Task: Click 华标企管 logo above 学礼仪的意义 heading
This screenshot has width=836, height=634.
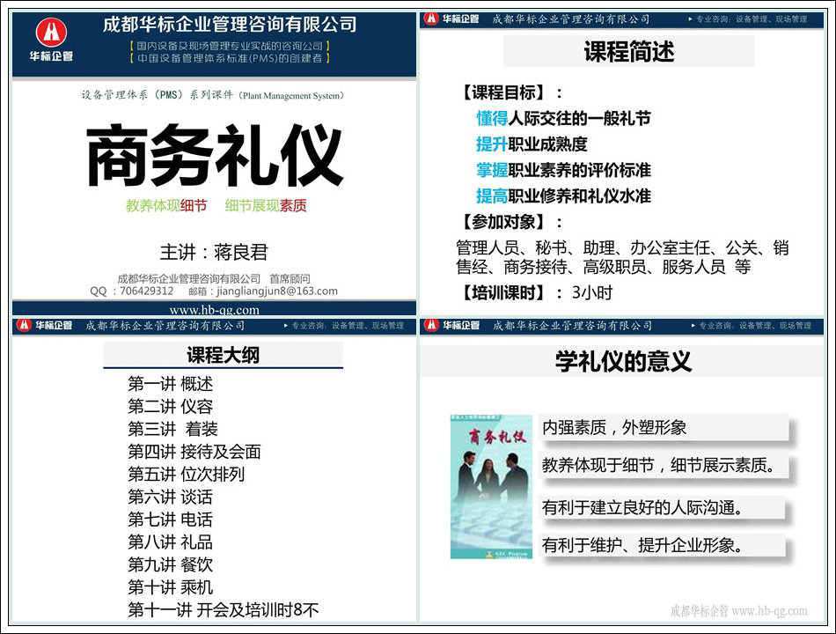Action: (x=454, y=326)
